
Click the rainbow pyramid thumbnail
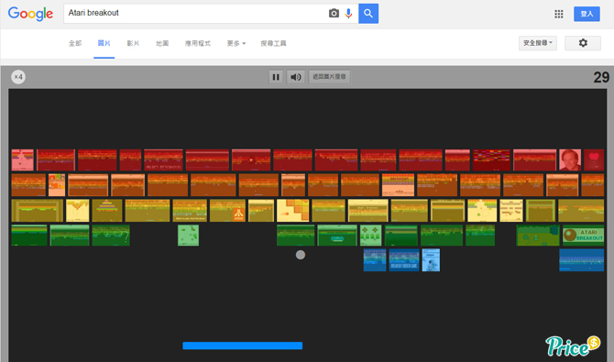(x=107, y=211)
